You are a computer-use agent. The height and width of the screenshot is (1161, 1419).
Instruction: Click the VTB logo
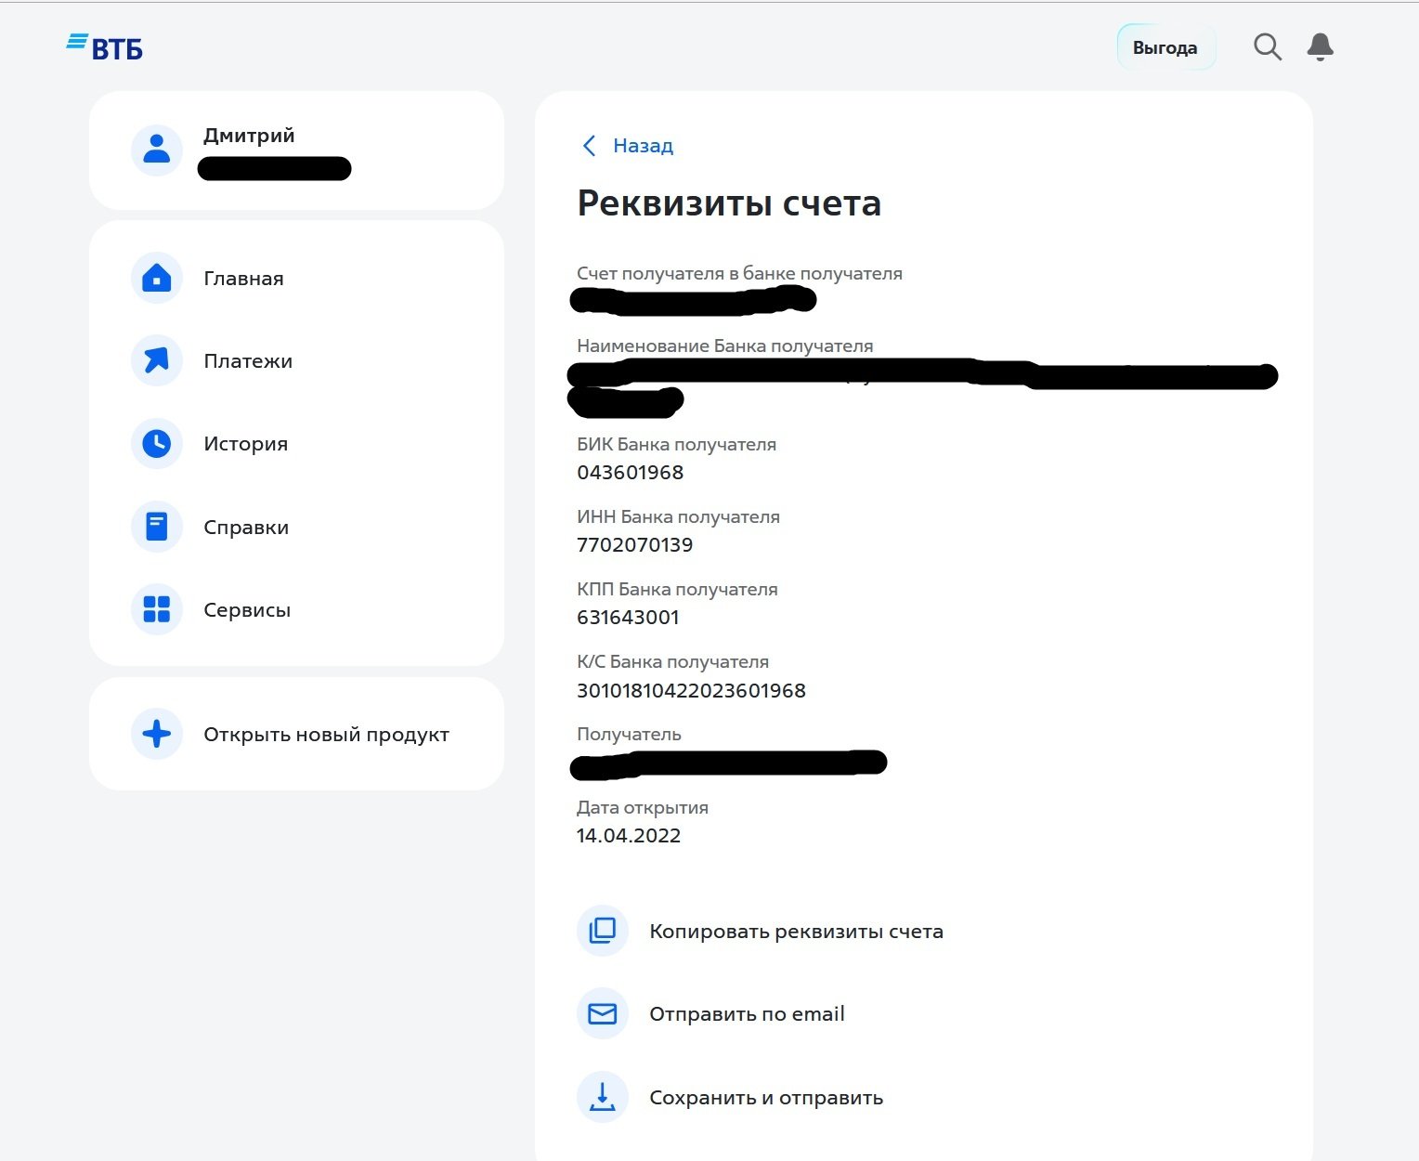[105, 47]
